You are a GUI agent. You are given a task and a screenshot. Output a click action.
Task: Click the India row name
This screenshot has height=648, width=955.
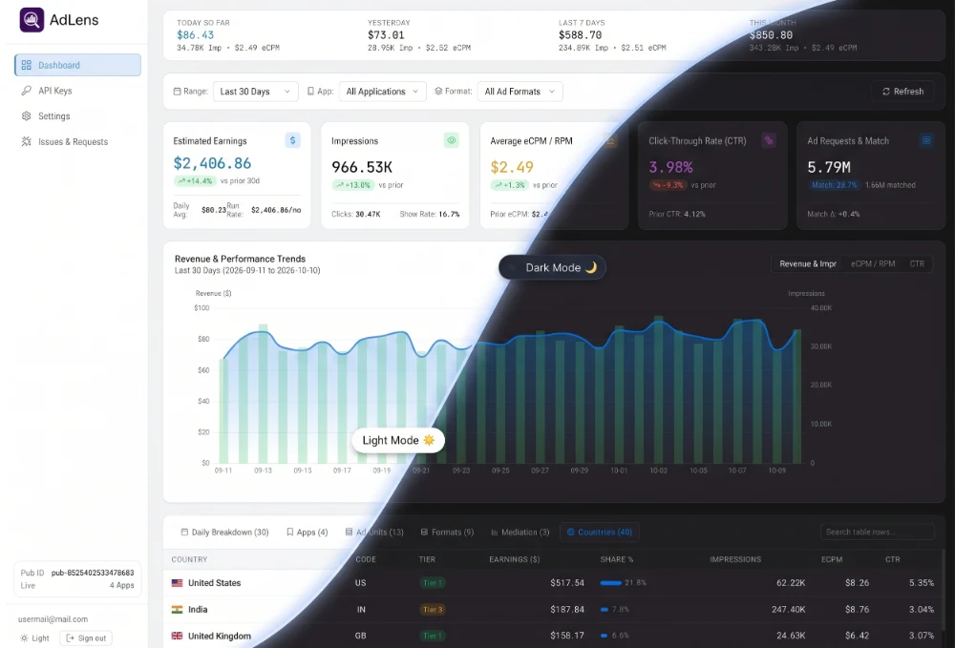[x=198, y=609]
